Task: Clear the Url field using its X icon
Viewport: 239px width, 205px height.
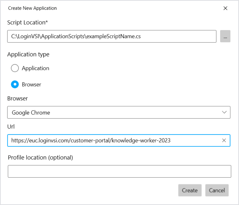Action: point(224,140)
